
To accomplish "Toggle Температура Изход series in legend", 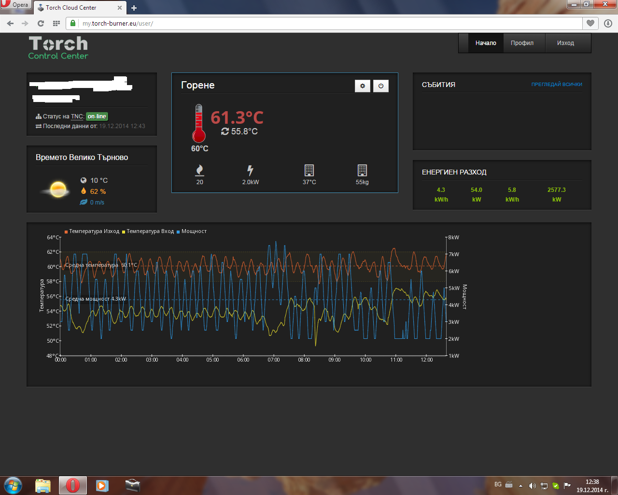I will click(92, 232).
